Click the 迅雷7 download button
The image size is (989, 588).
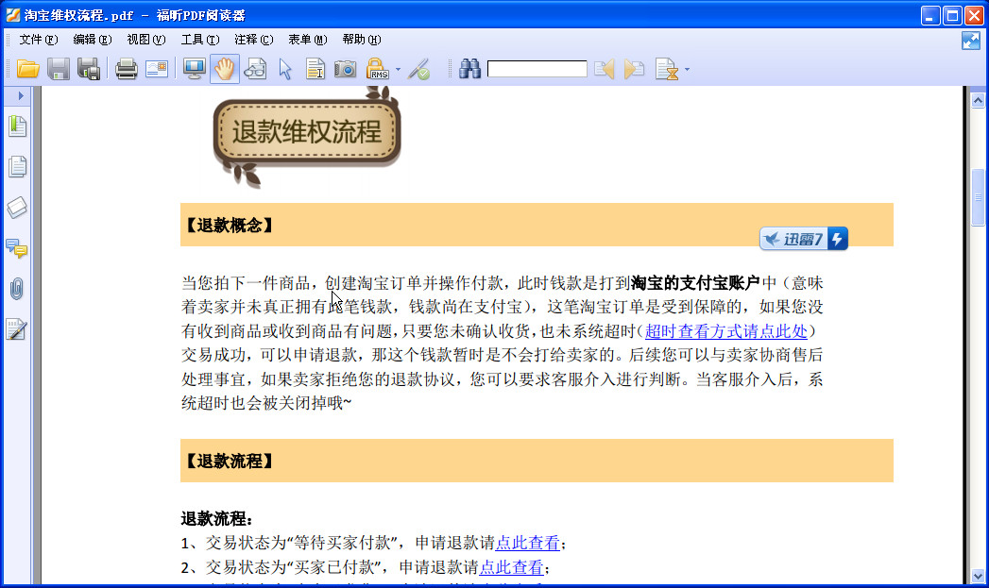pyautogui.click(x=804, y=239)
